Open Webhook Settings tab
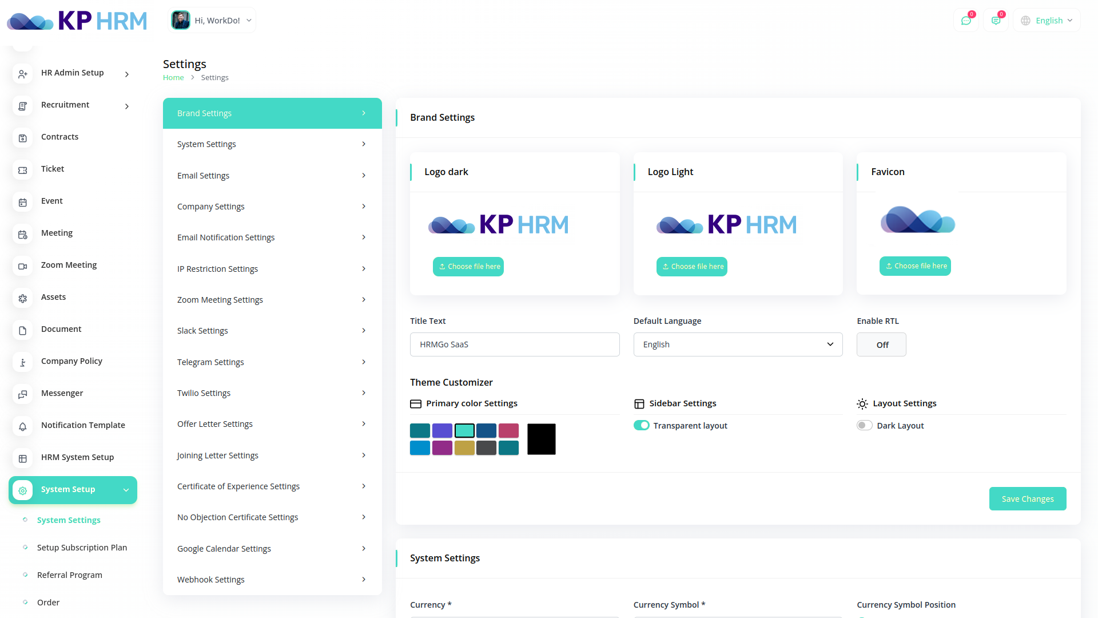This screenshot has width=1098, height=618. tap(272, 580)
